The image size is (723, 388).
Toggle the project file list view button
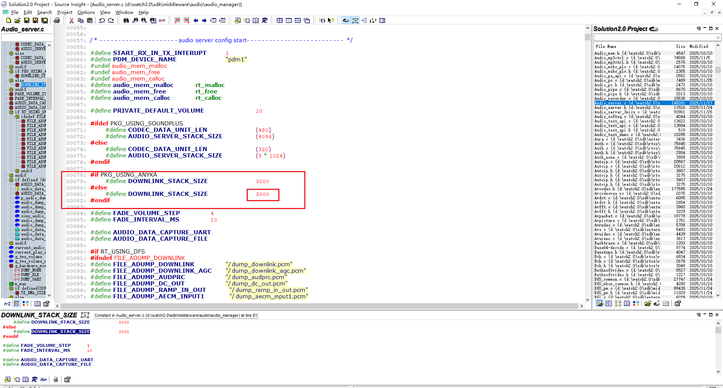pos(600,304)
